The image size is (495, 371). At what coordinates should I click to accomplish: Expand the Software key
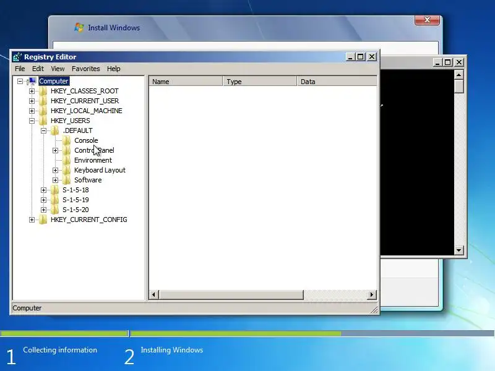(55, 180)
